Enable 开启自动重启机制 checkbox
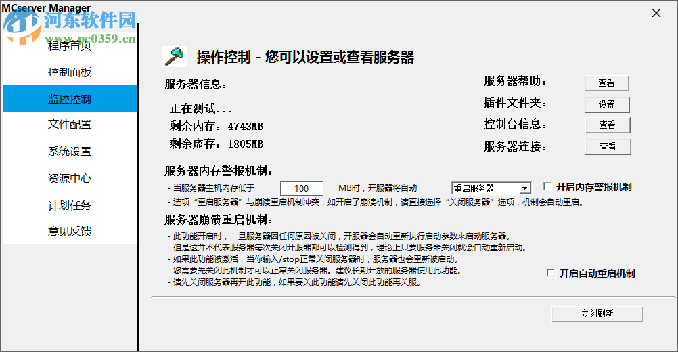 click(551, 273)
